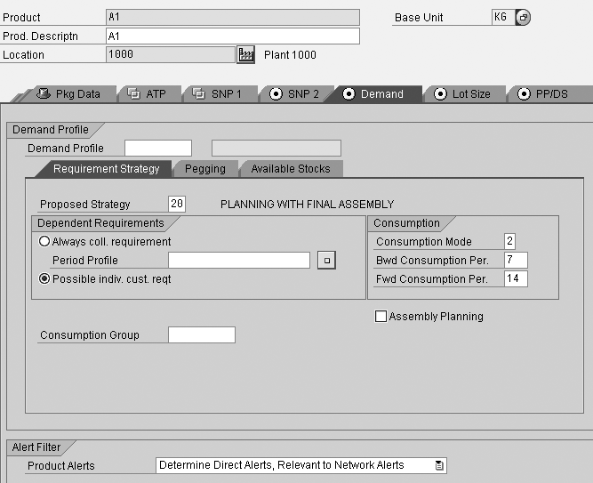
Task: Switch to the ATP tab
Action: pos(148,94)
